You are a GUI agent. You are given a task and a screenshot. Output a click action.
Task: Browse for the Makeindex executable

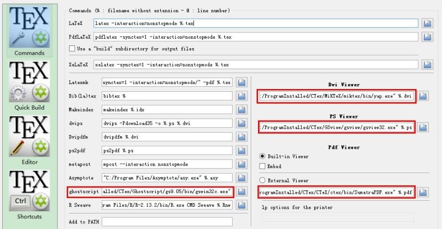[241, 110]
